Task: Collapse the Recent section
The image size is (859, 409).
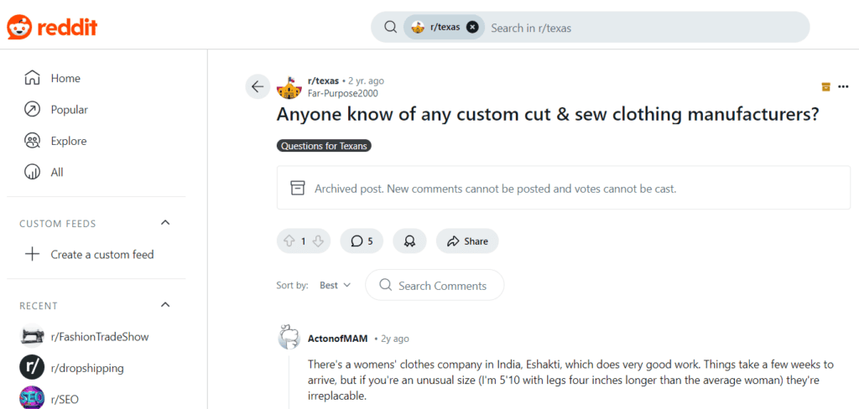Action: [x=165, y=305]
